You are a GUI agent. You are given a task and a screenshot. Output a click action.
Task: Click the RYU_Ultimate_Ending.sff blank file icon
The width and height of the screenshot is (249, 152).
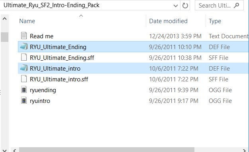click(x=24, y=57)
